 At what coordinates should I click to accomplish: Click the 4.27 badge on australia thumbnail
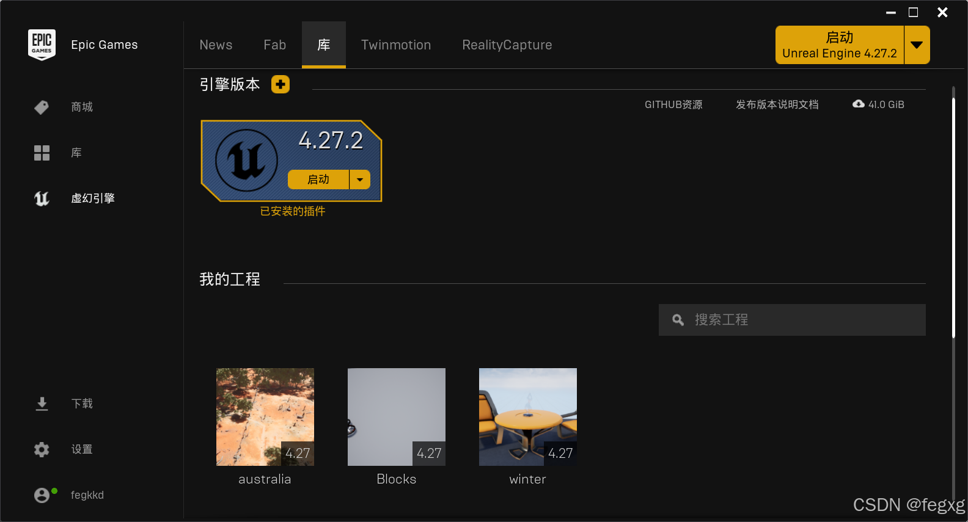[298, 454]
